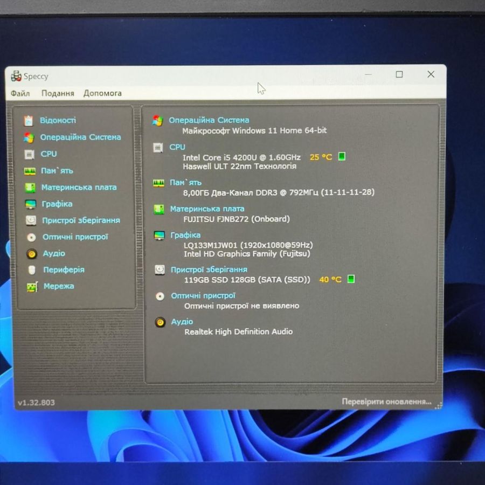Click Пристрої зберігання disk icon in sidebar
Viewport: 485px width, 485px height.
[x=31, y=220]
